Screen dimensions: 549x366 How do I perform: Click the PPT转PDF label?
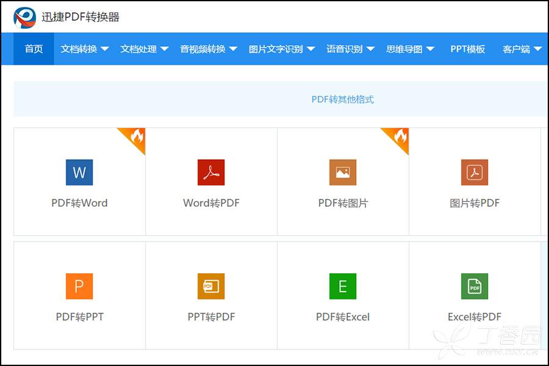click(212, 317)
